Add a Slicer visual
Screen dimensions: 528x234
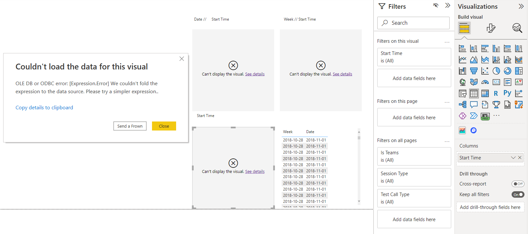(x=462, y=94)
